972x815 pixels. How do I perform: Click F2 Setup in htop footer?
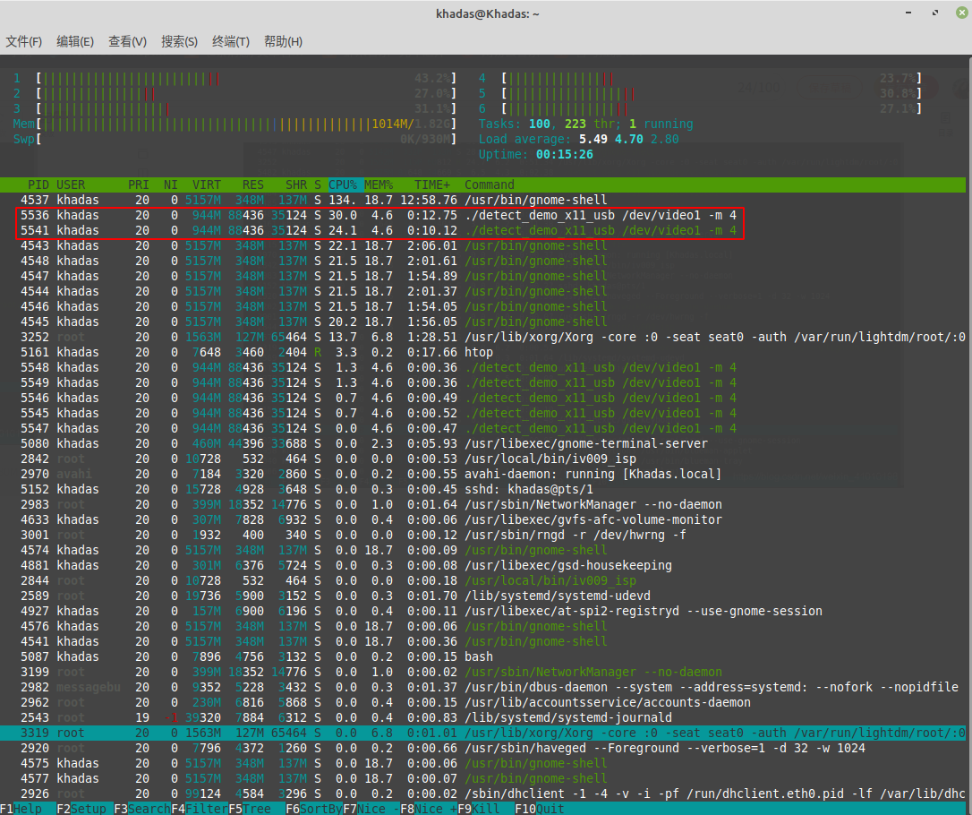point(85,809)
